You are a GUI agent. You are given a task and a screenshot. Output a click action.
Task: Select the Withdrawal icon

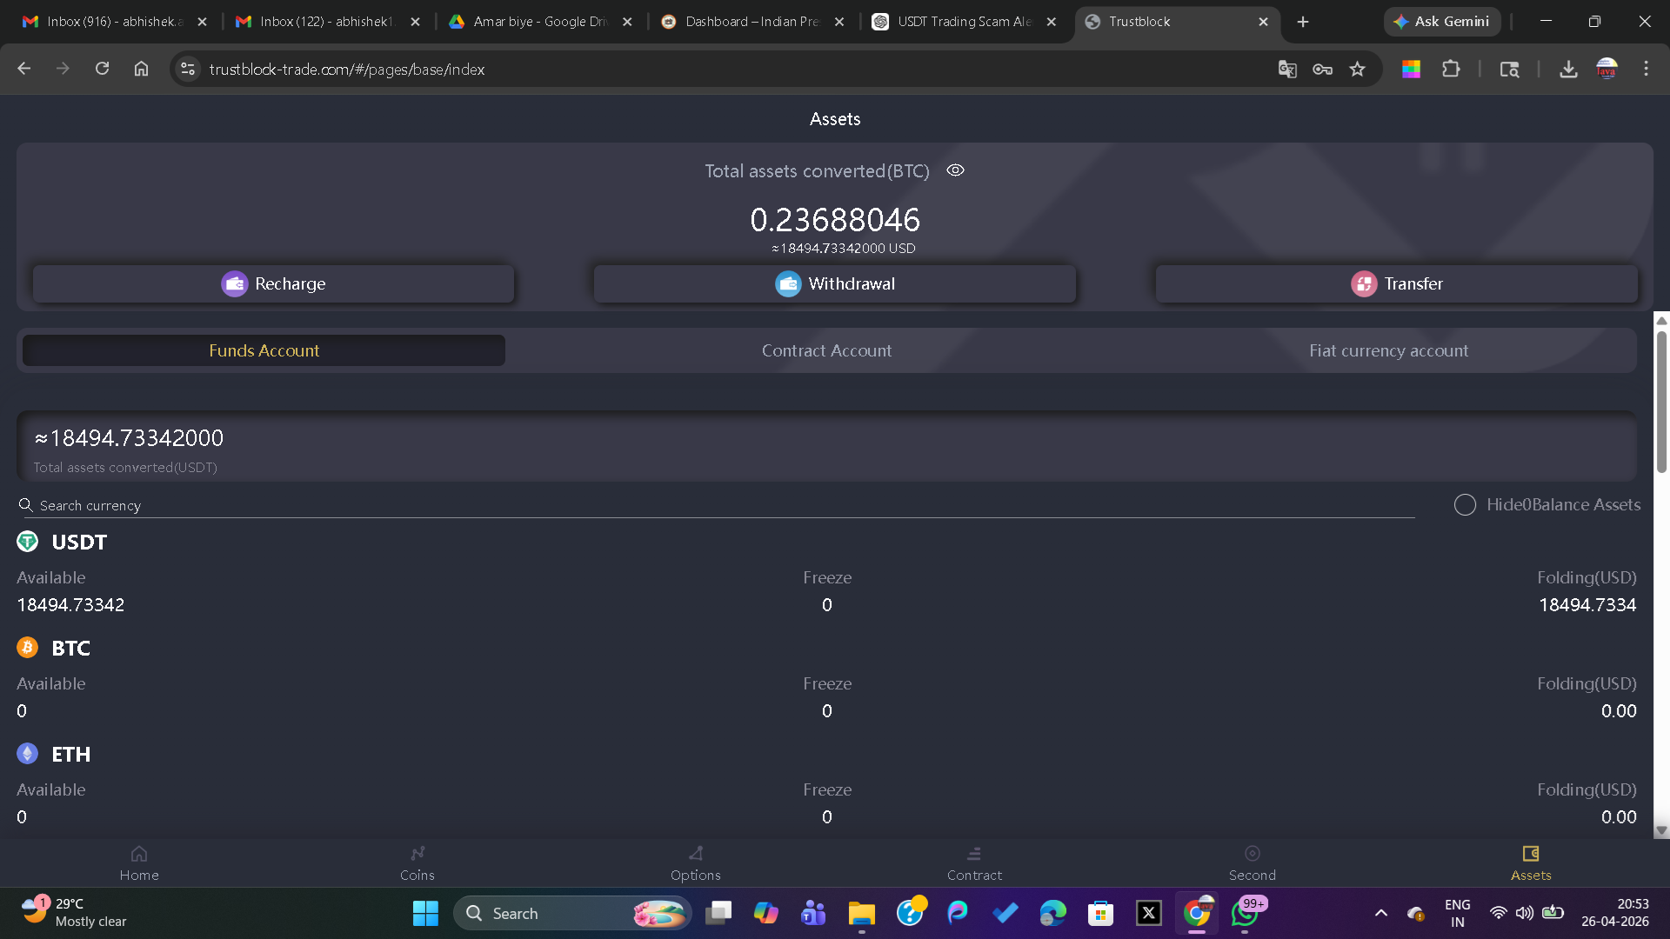click(x=788, y=283)
